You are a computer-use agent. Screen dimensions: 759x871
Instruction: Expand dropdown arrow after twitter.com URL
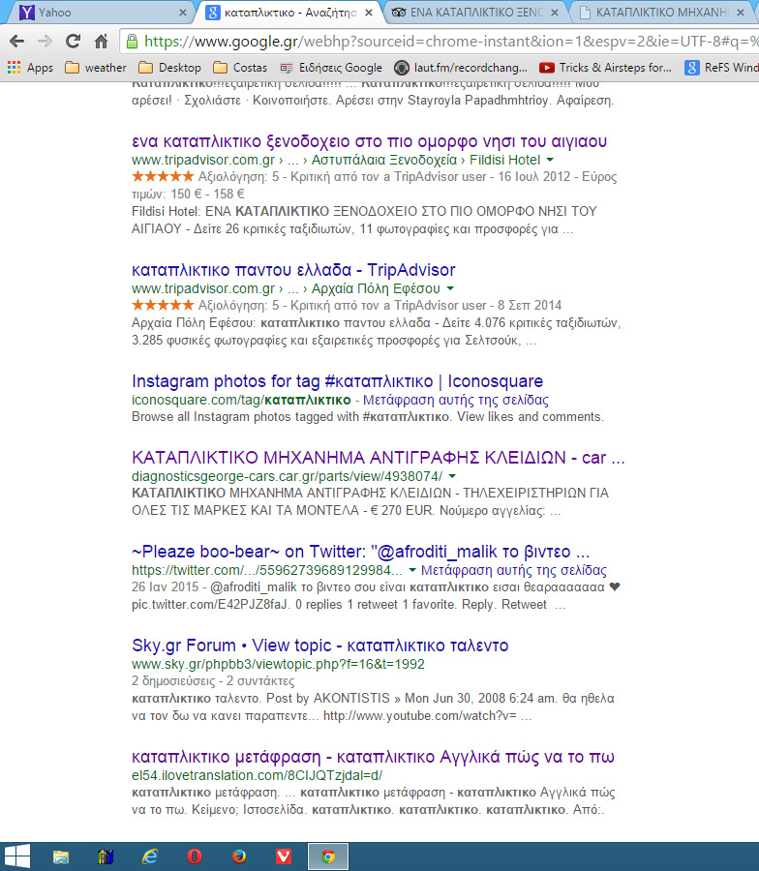pyautogui.click(x=412, y=570)
